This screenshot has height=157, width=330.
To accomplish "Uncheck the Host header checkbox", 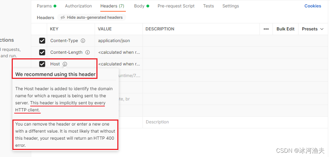I will tap(42, 64).
